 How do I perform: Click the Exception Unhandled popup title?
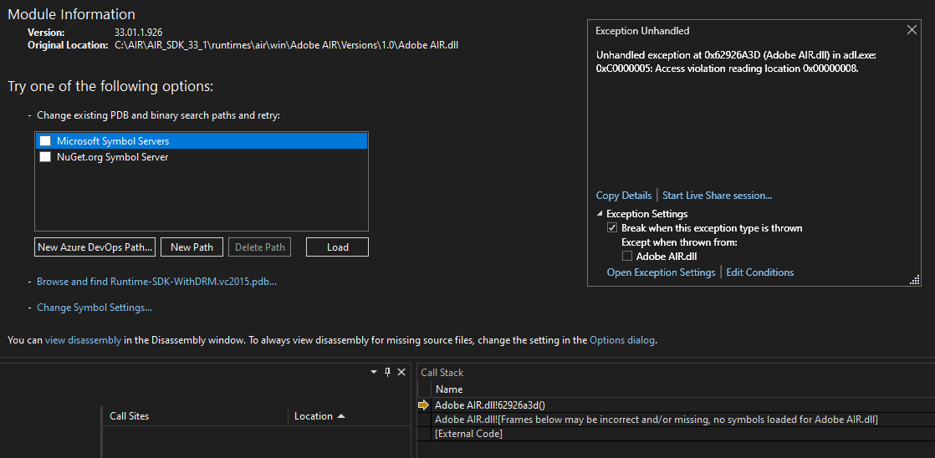pos(643,30)
